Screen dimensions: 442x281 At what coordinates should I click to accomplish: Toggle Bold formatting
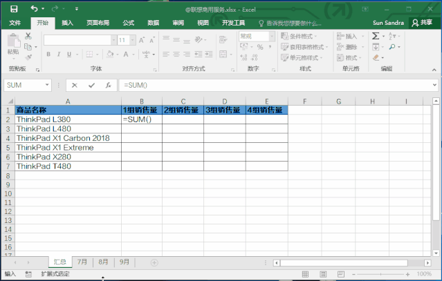pyautogui.click(x=48, y=55)
